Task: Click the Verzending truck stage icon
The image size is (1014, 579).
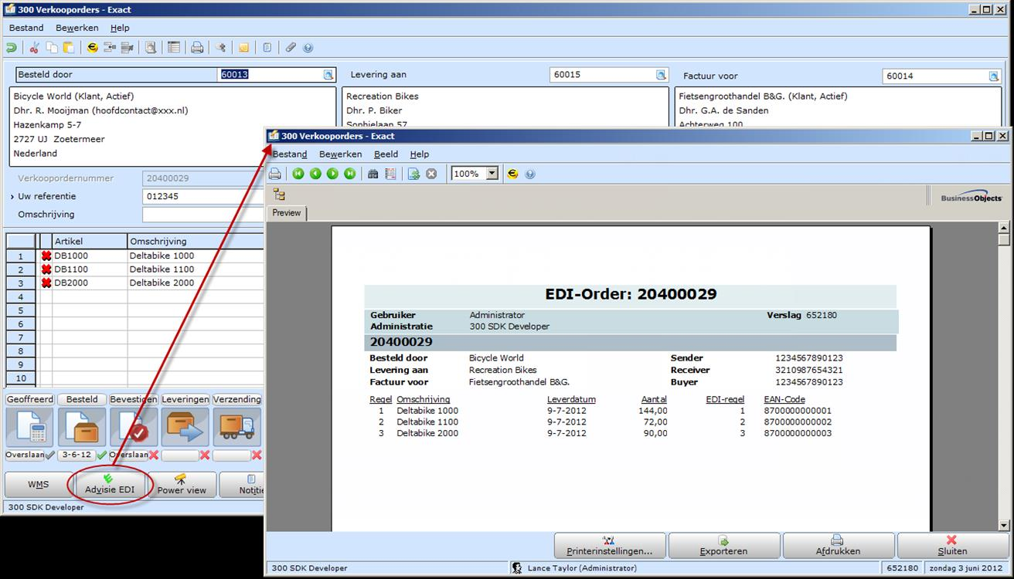Action: point(237,427)
